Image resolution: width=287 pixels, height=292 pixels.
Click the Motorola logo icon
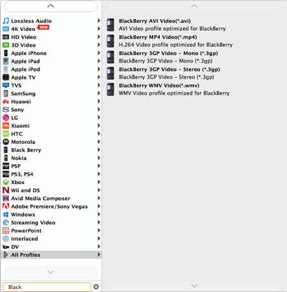click(x=6, y=142)
